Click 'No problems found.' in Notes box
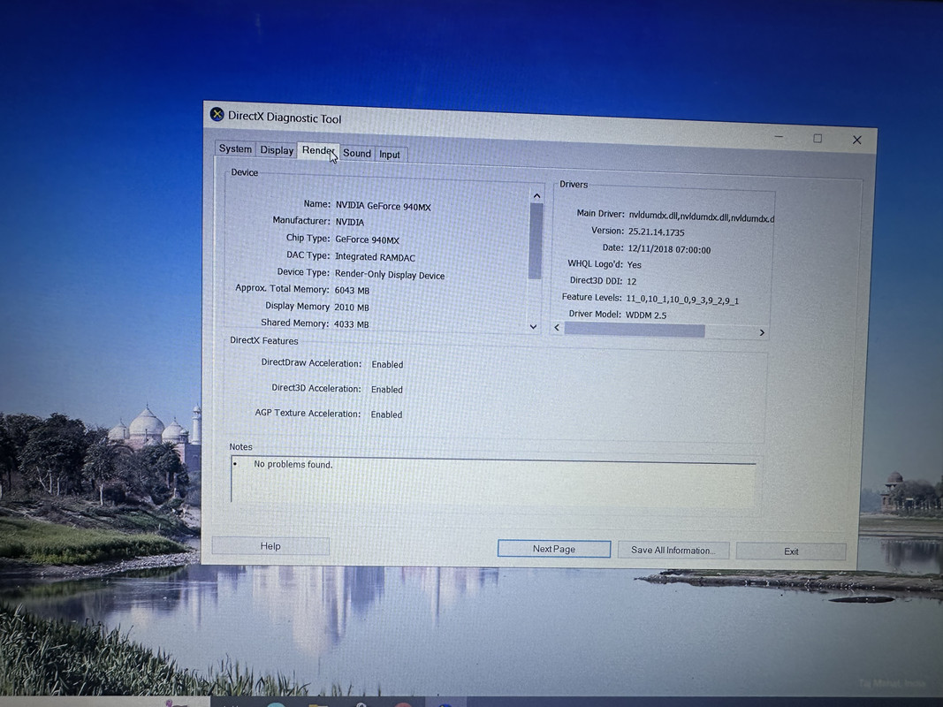The image size is (943, 707). point(293,464)
